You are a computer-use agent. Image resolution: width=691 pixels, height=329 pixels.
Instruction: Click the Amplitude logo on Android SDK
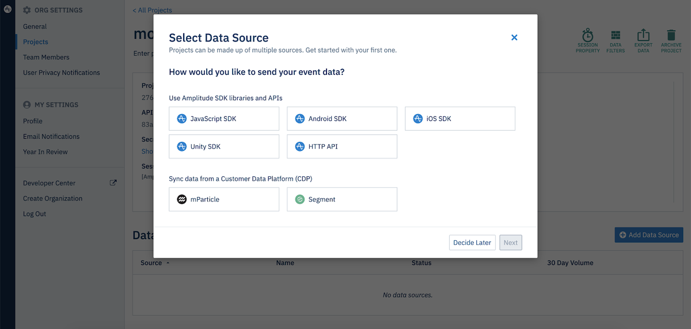299,119
